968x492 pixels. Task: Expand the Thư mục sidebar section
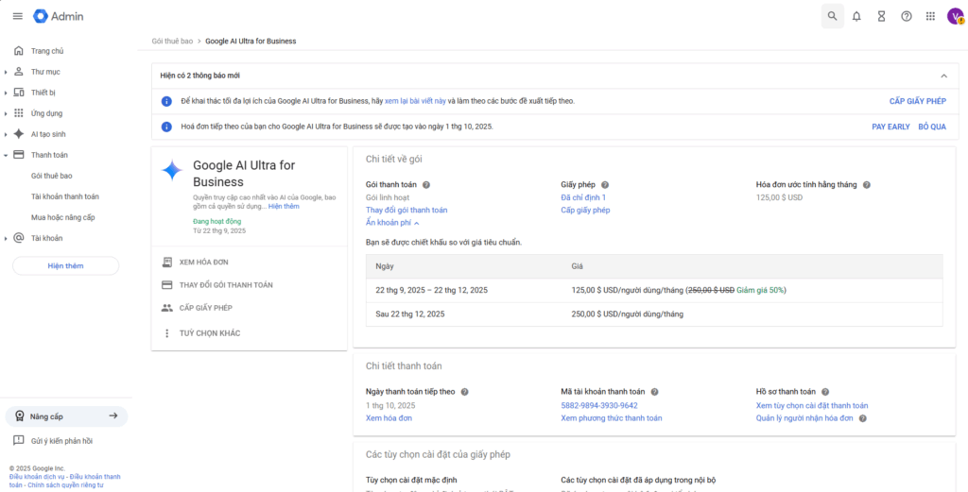(6, 72)
